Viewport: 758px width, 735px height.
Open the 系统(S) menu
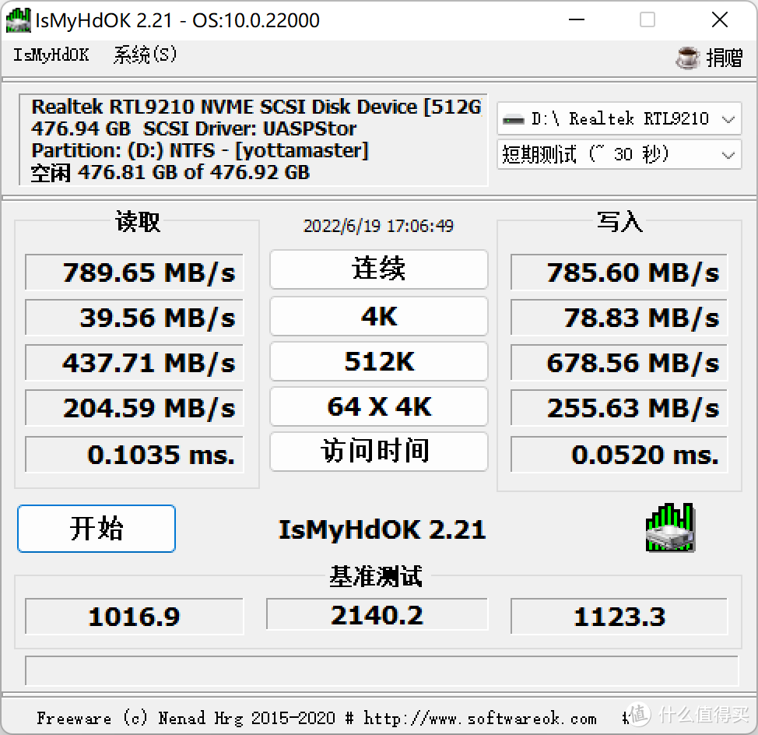click(x=145, y=55)
